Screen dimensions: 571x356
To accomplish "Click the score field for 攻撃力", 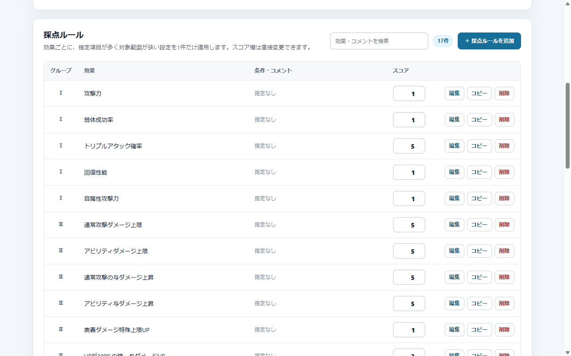I will [409, 93].
